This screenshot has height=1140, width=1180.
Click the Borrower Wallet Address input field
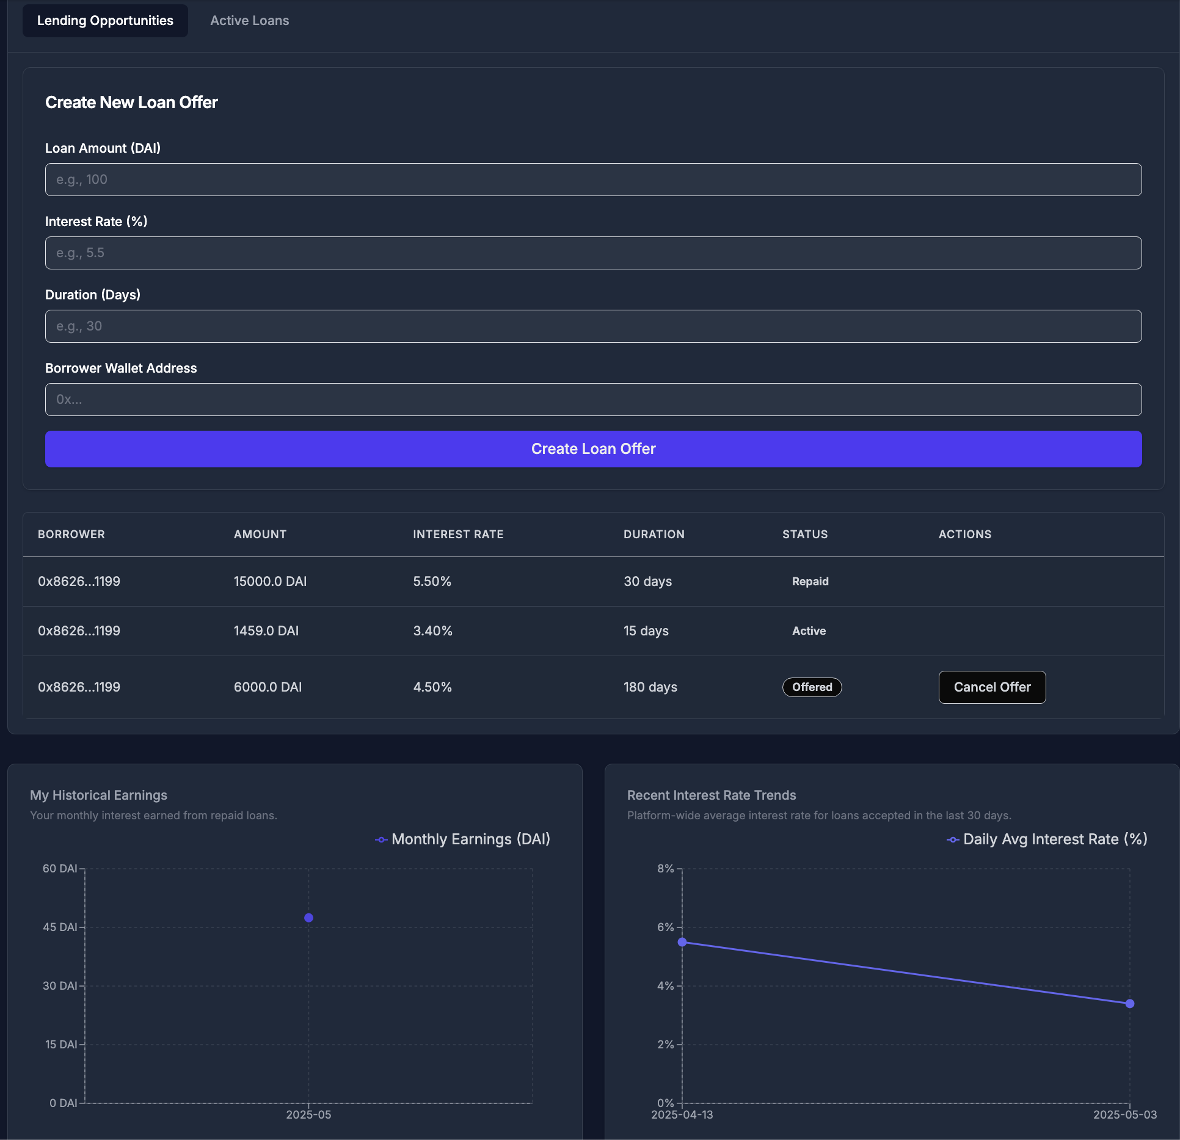pyautogui.click(x=592, y=399)
